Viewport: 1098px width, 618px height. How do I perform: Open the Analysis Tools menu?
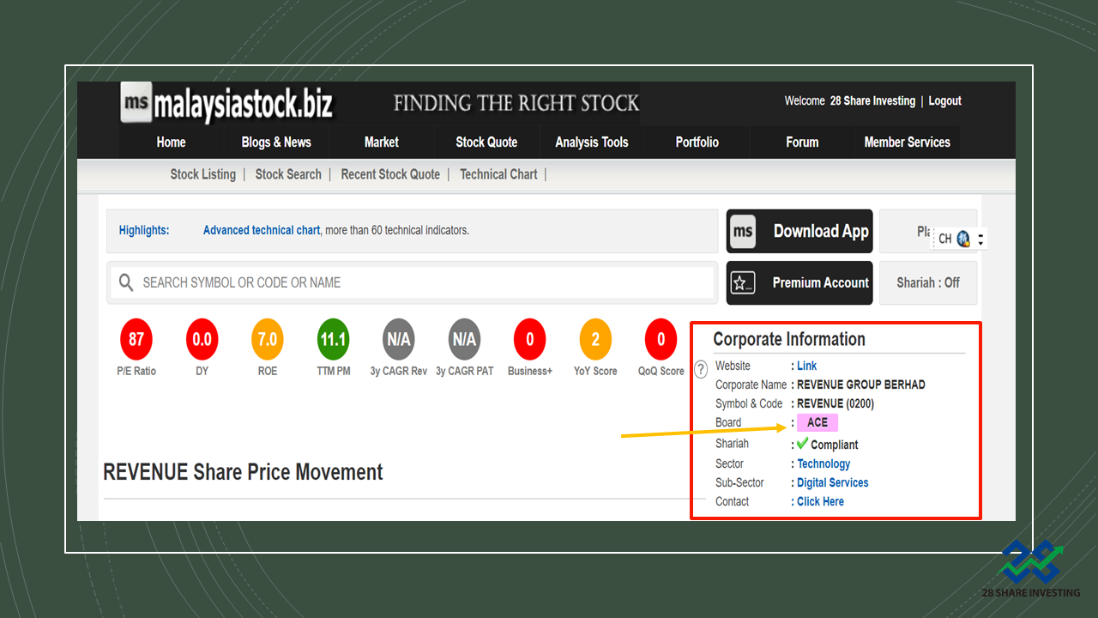592,142
